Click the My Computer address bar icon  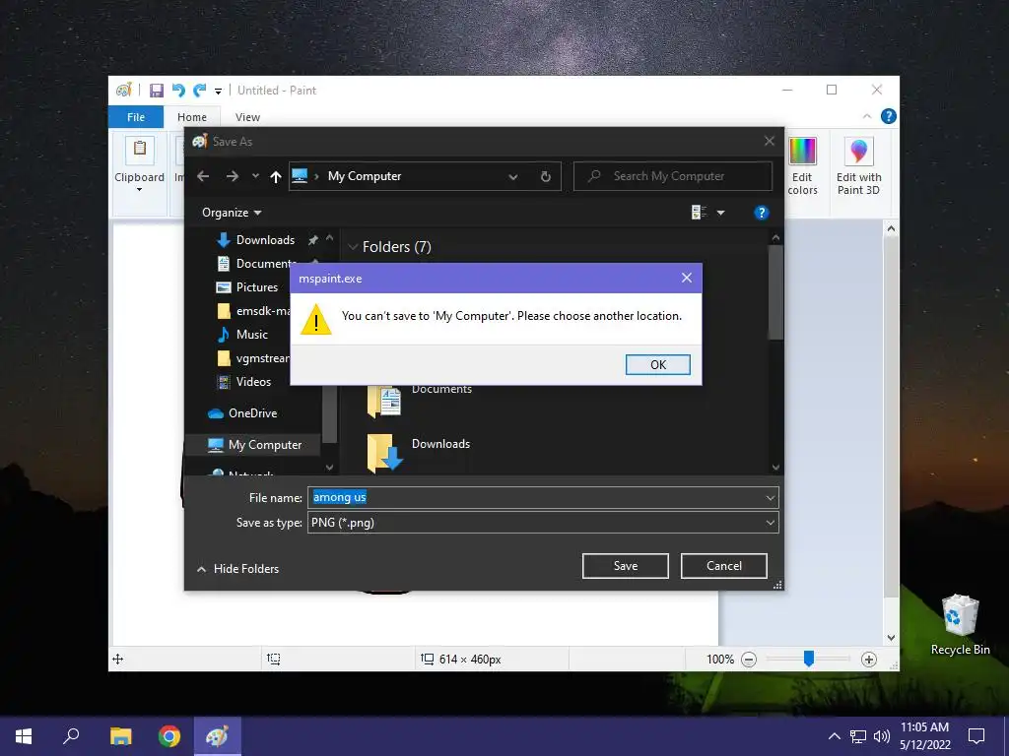tap(300, 176)
